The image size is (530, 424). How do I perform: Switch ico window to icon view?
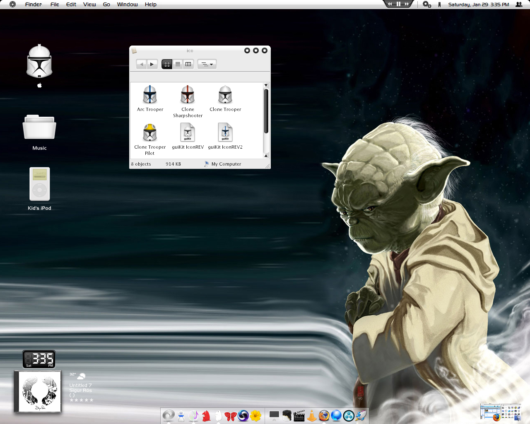167,64
